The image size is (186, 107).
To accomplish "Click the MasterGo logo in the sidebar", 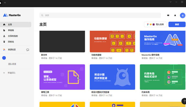I will point(12,15).
